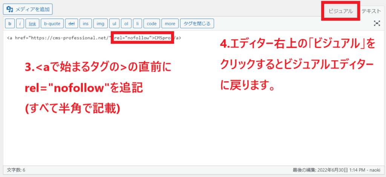Insert the more tag
This screenshot has height=177, width=386.
170,24
